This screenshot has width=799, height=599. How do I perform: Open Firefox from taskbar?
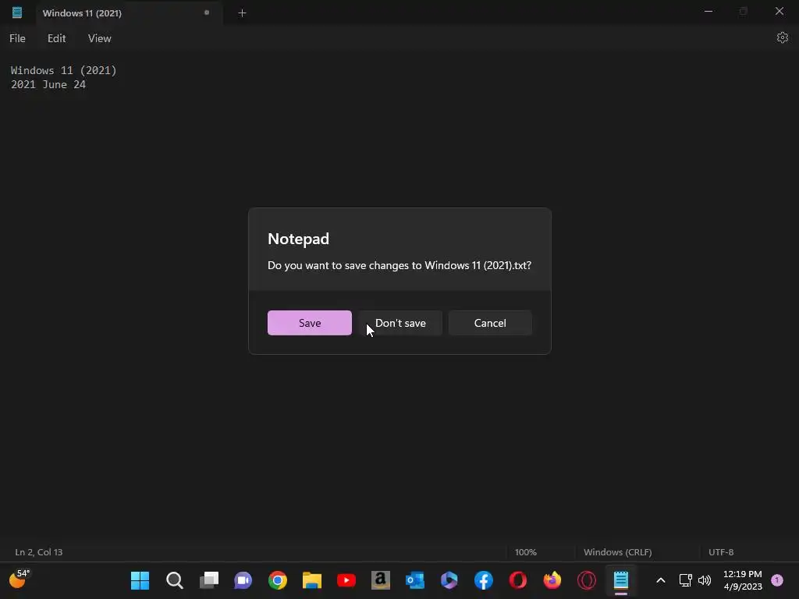point(552,580)
